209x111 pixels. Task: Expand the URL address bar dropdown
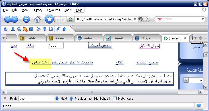click(x=135, y=19)
